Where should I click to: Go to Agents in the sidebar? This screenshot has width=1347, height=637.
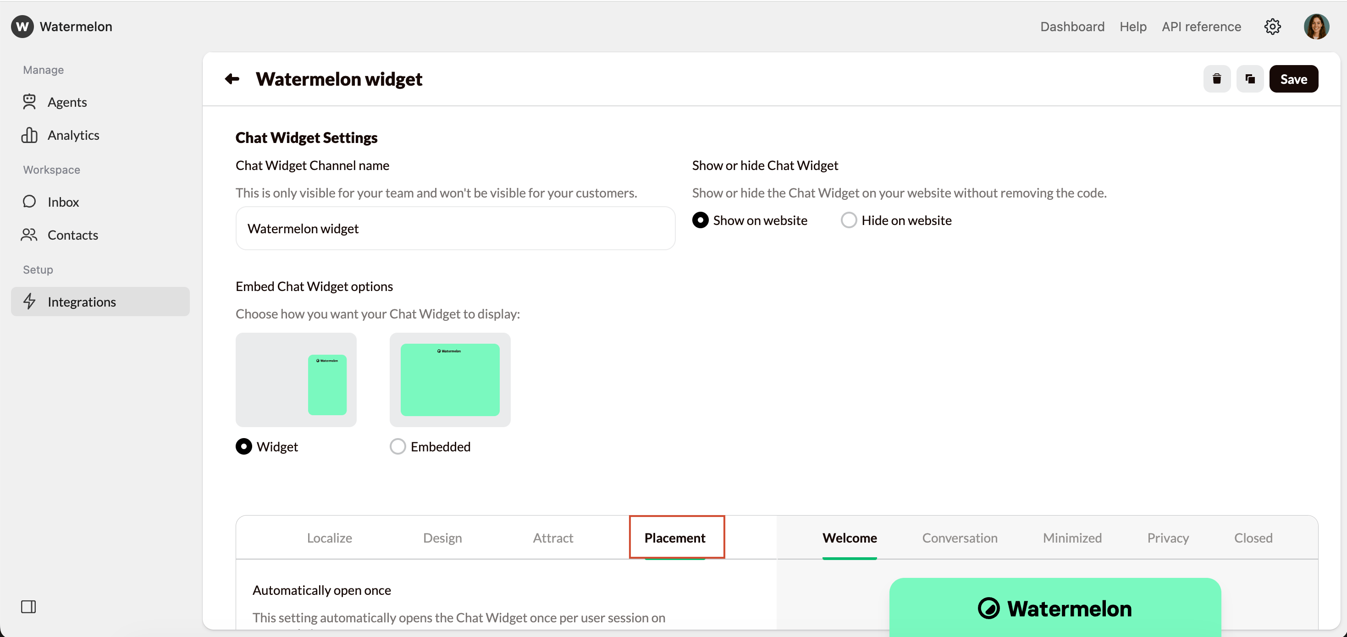(x=100, y=102)
